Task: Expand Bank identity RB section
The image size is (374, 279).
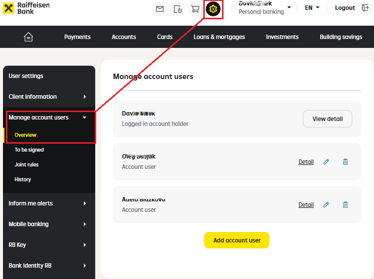Action: [49, 266]
